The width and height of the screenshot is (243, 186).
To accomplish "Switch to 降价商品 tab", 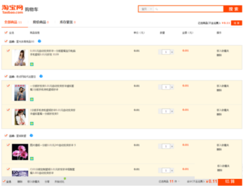I will pos(41,22).
